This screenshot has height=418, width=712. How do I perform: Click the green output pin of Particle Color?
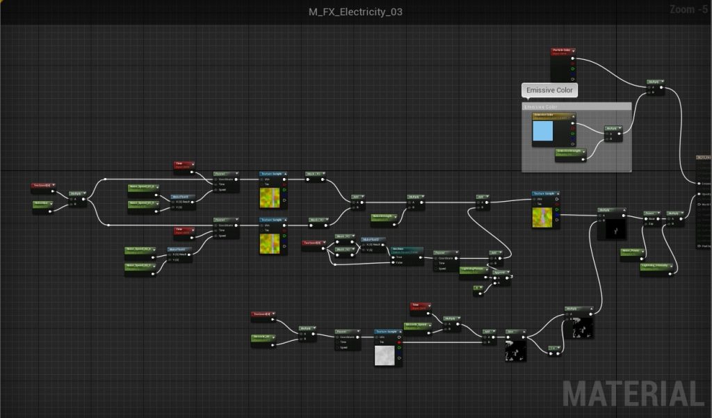click(573, 69)
